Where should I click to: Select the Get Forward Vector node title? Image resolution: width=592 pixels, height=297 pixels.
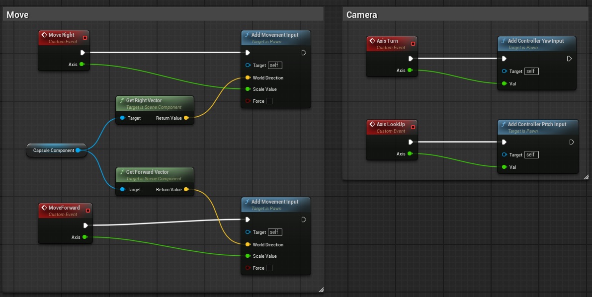[x=147, y=172]
